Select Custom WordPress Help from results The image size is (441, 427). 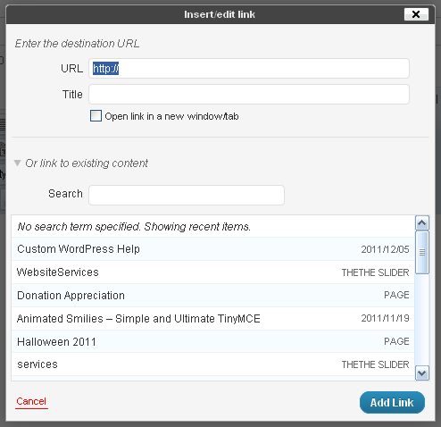click(213, 249)
